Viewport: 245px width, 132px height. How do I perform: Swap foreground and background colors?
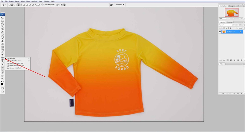[x=4, y=82]
